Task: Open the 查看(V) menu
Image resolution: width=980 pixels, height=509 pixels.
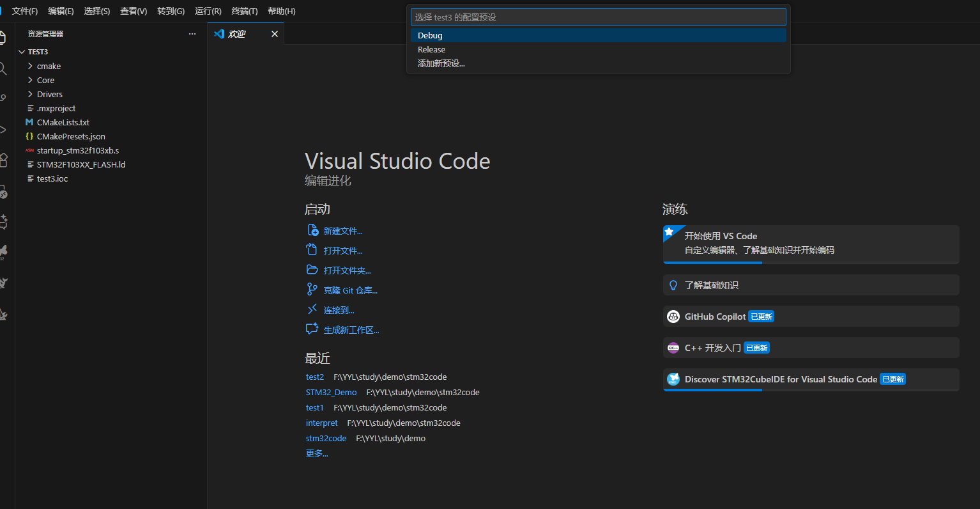Action: pyautogui.click(x=134, y=11)
